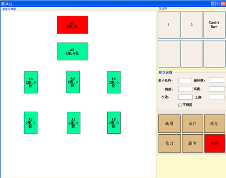This screenshot has width=226, height=178.
Task: Open the Sushi Bar area
Action: click(x=214, y=25)
